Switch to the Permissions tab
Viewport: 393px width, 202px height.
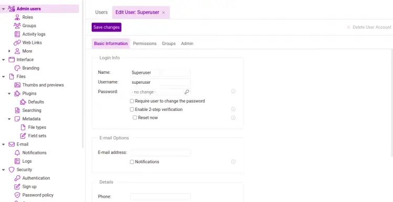(145, 43)
